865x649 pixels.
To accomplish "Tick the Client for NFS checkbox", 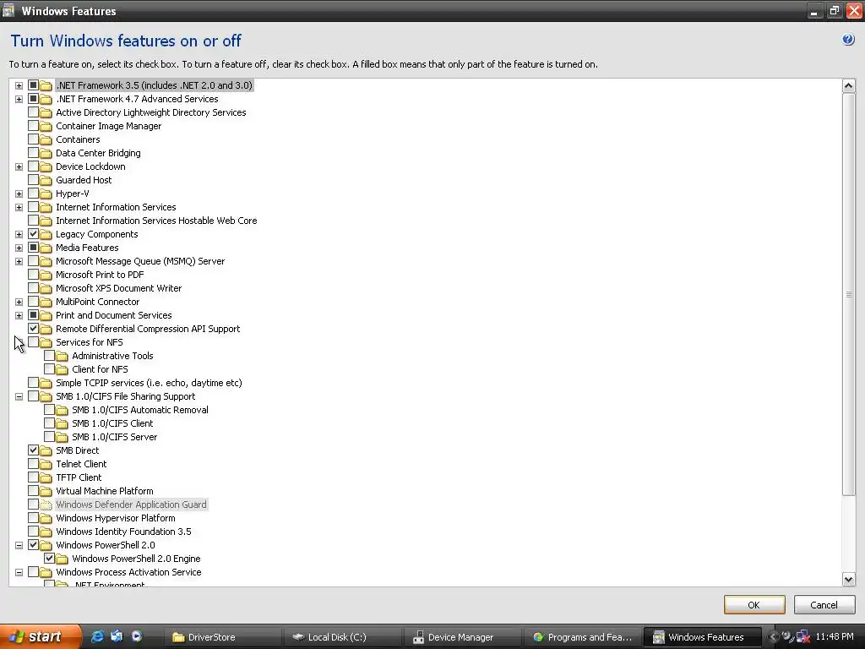I will (x=49, y=368).
